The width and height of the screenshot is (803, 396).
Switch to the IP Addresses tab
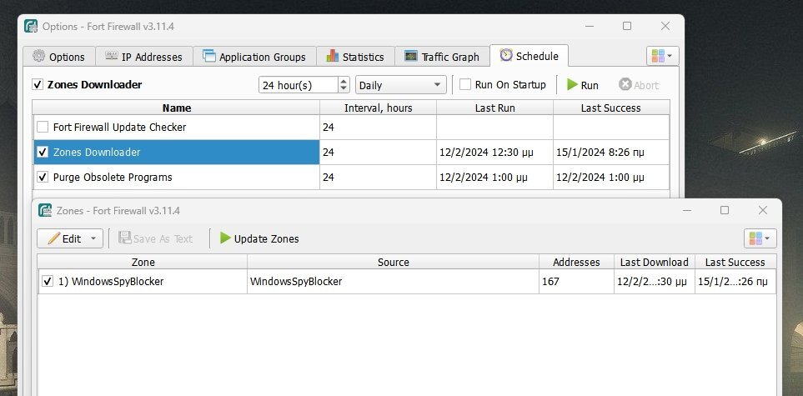[144, 57]
